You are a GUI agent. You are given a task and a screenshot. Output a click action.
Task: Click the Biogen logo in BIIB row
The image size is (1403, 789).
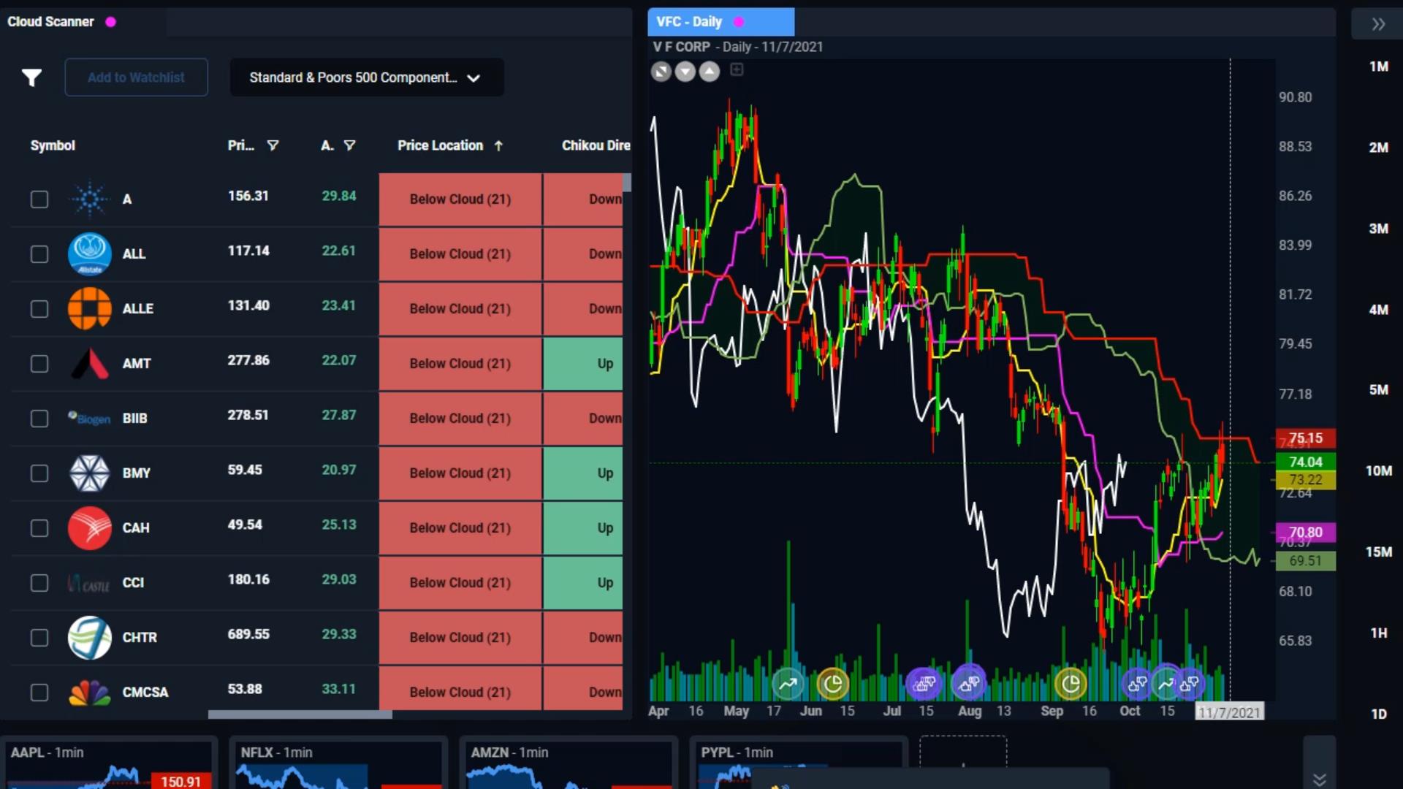click(x=89, y=418)
